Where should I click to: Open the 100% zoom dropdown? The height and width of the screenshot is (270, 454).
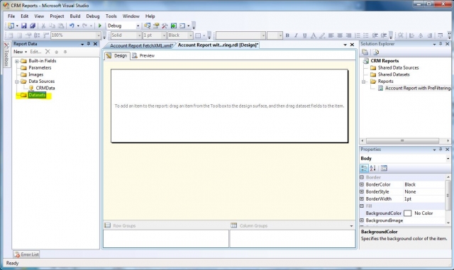[x=98, y=35]
